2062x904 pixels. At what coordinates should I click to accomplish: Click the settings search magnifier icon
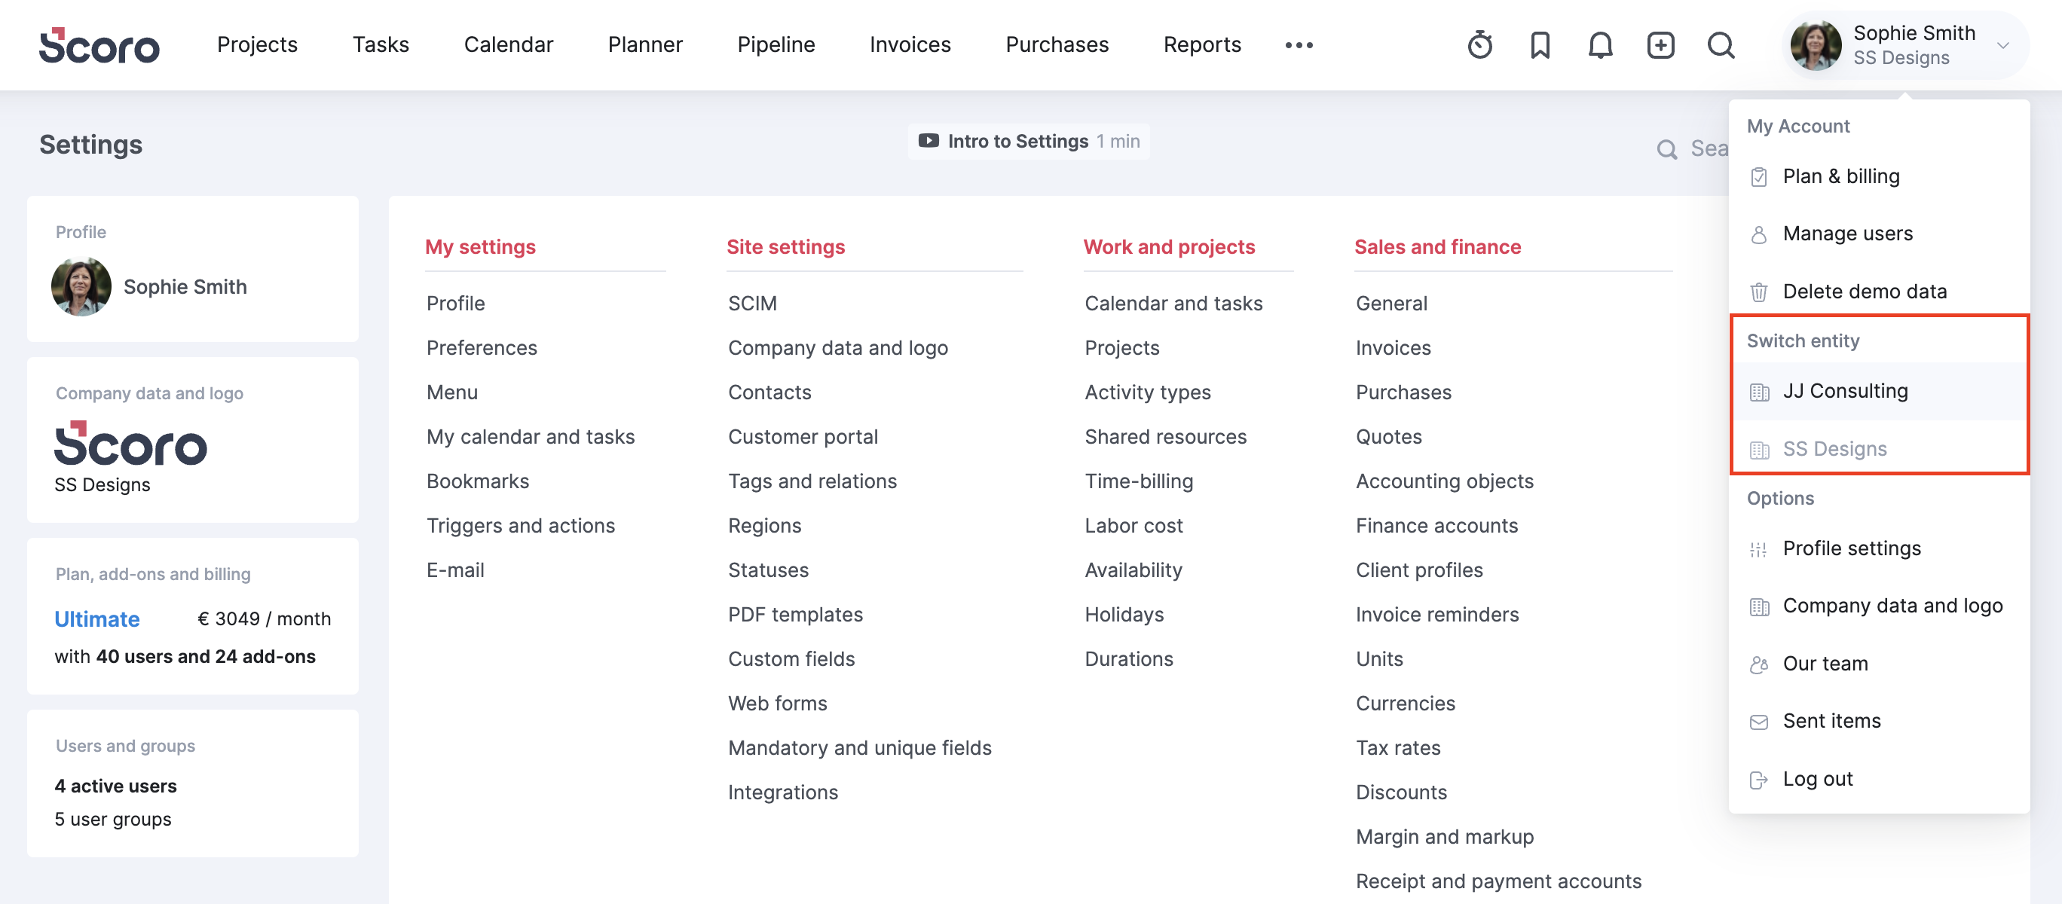pos(1666,149)
